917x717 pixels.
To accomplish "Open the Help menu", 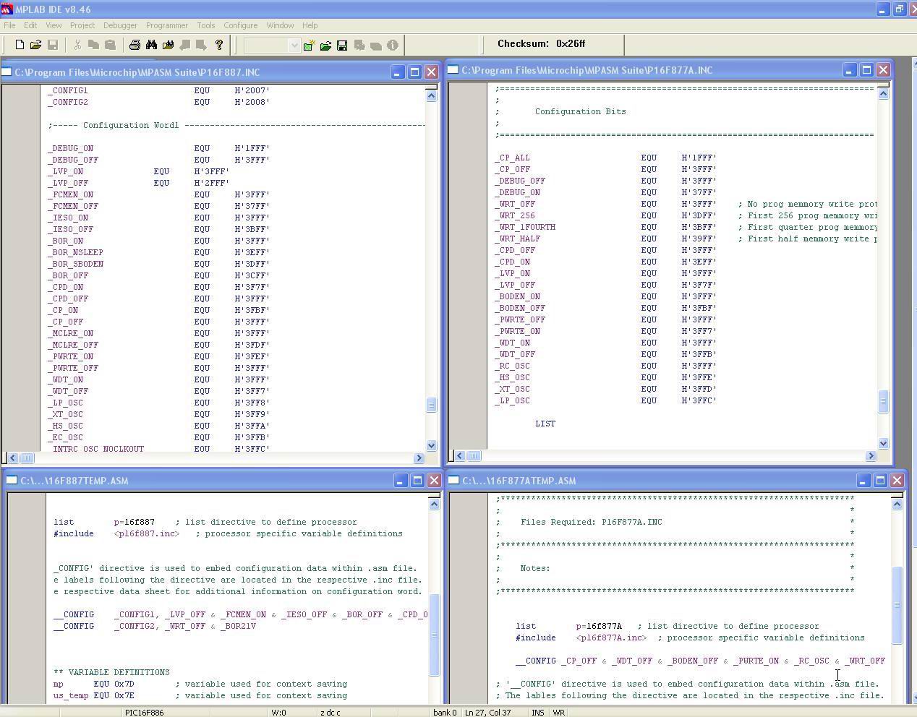I will pyautogui.click(x=310, y=25).
